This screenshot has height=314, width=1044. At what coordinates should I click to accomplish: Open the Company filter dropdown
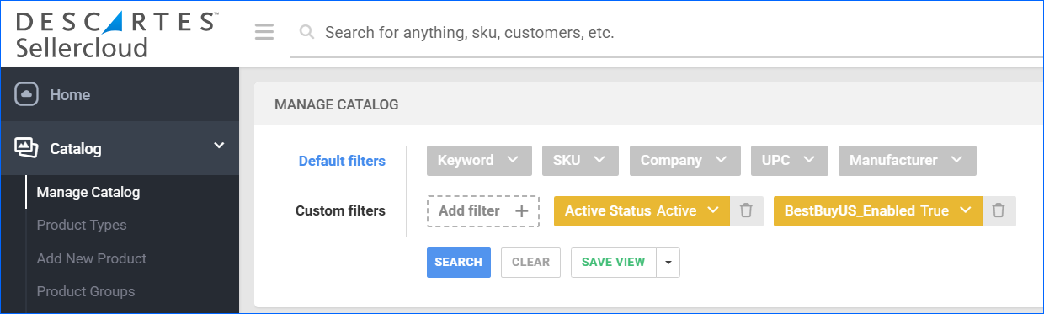point(684,161)
